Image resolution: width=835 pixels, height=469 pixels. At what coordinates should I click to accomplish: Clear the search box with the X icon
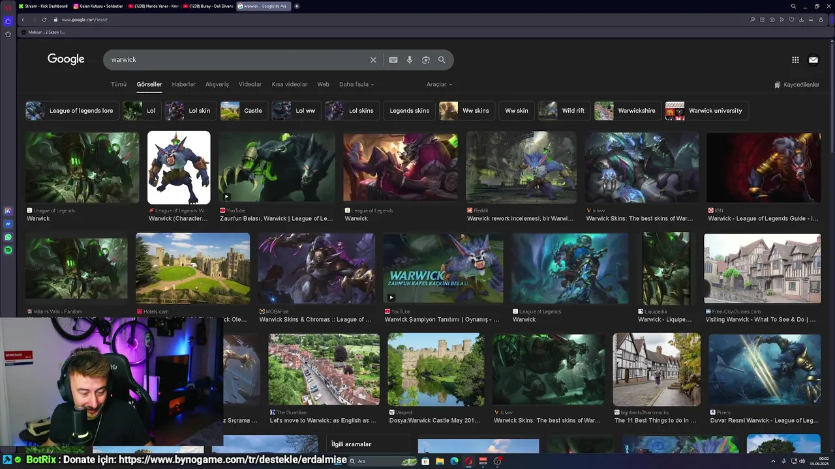coord(373,60)
